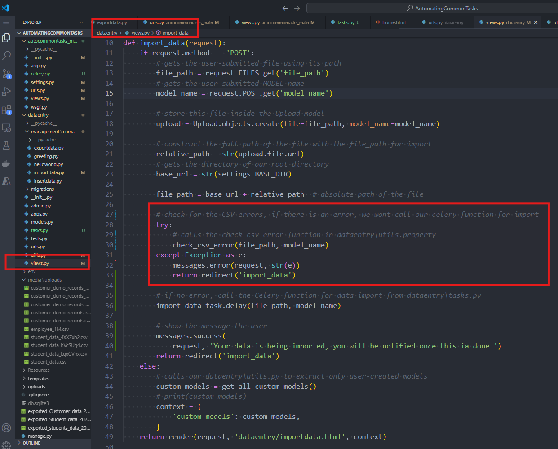Open Source Control with 9 changes badge
The width and height of the screenshot is (558, 449).
click(x=6, y=74)
